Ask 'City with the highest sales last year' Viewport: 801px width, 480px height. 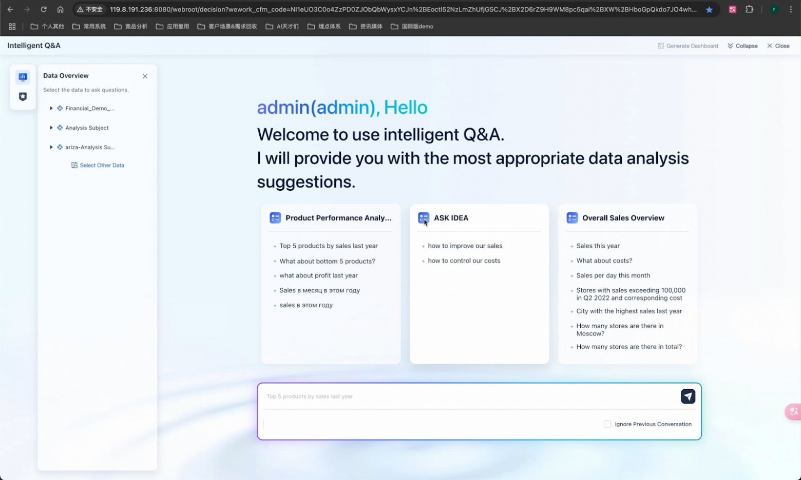(629, 311)
